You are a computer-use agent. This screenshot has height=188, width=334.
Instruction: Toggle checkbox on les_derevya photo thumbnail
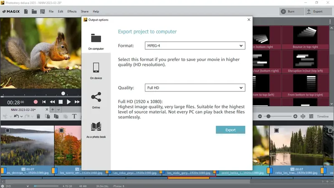click(x=8, y=130)
